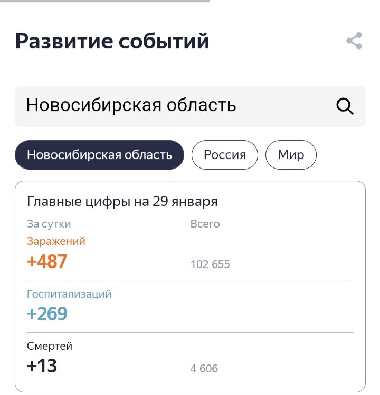Switch to the Мир tab
The image size is (380, 395).
pos(291,155)
